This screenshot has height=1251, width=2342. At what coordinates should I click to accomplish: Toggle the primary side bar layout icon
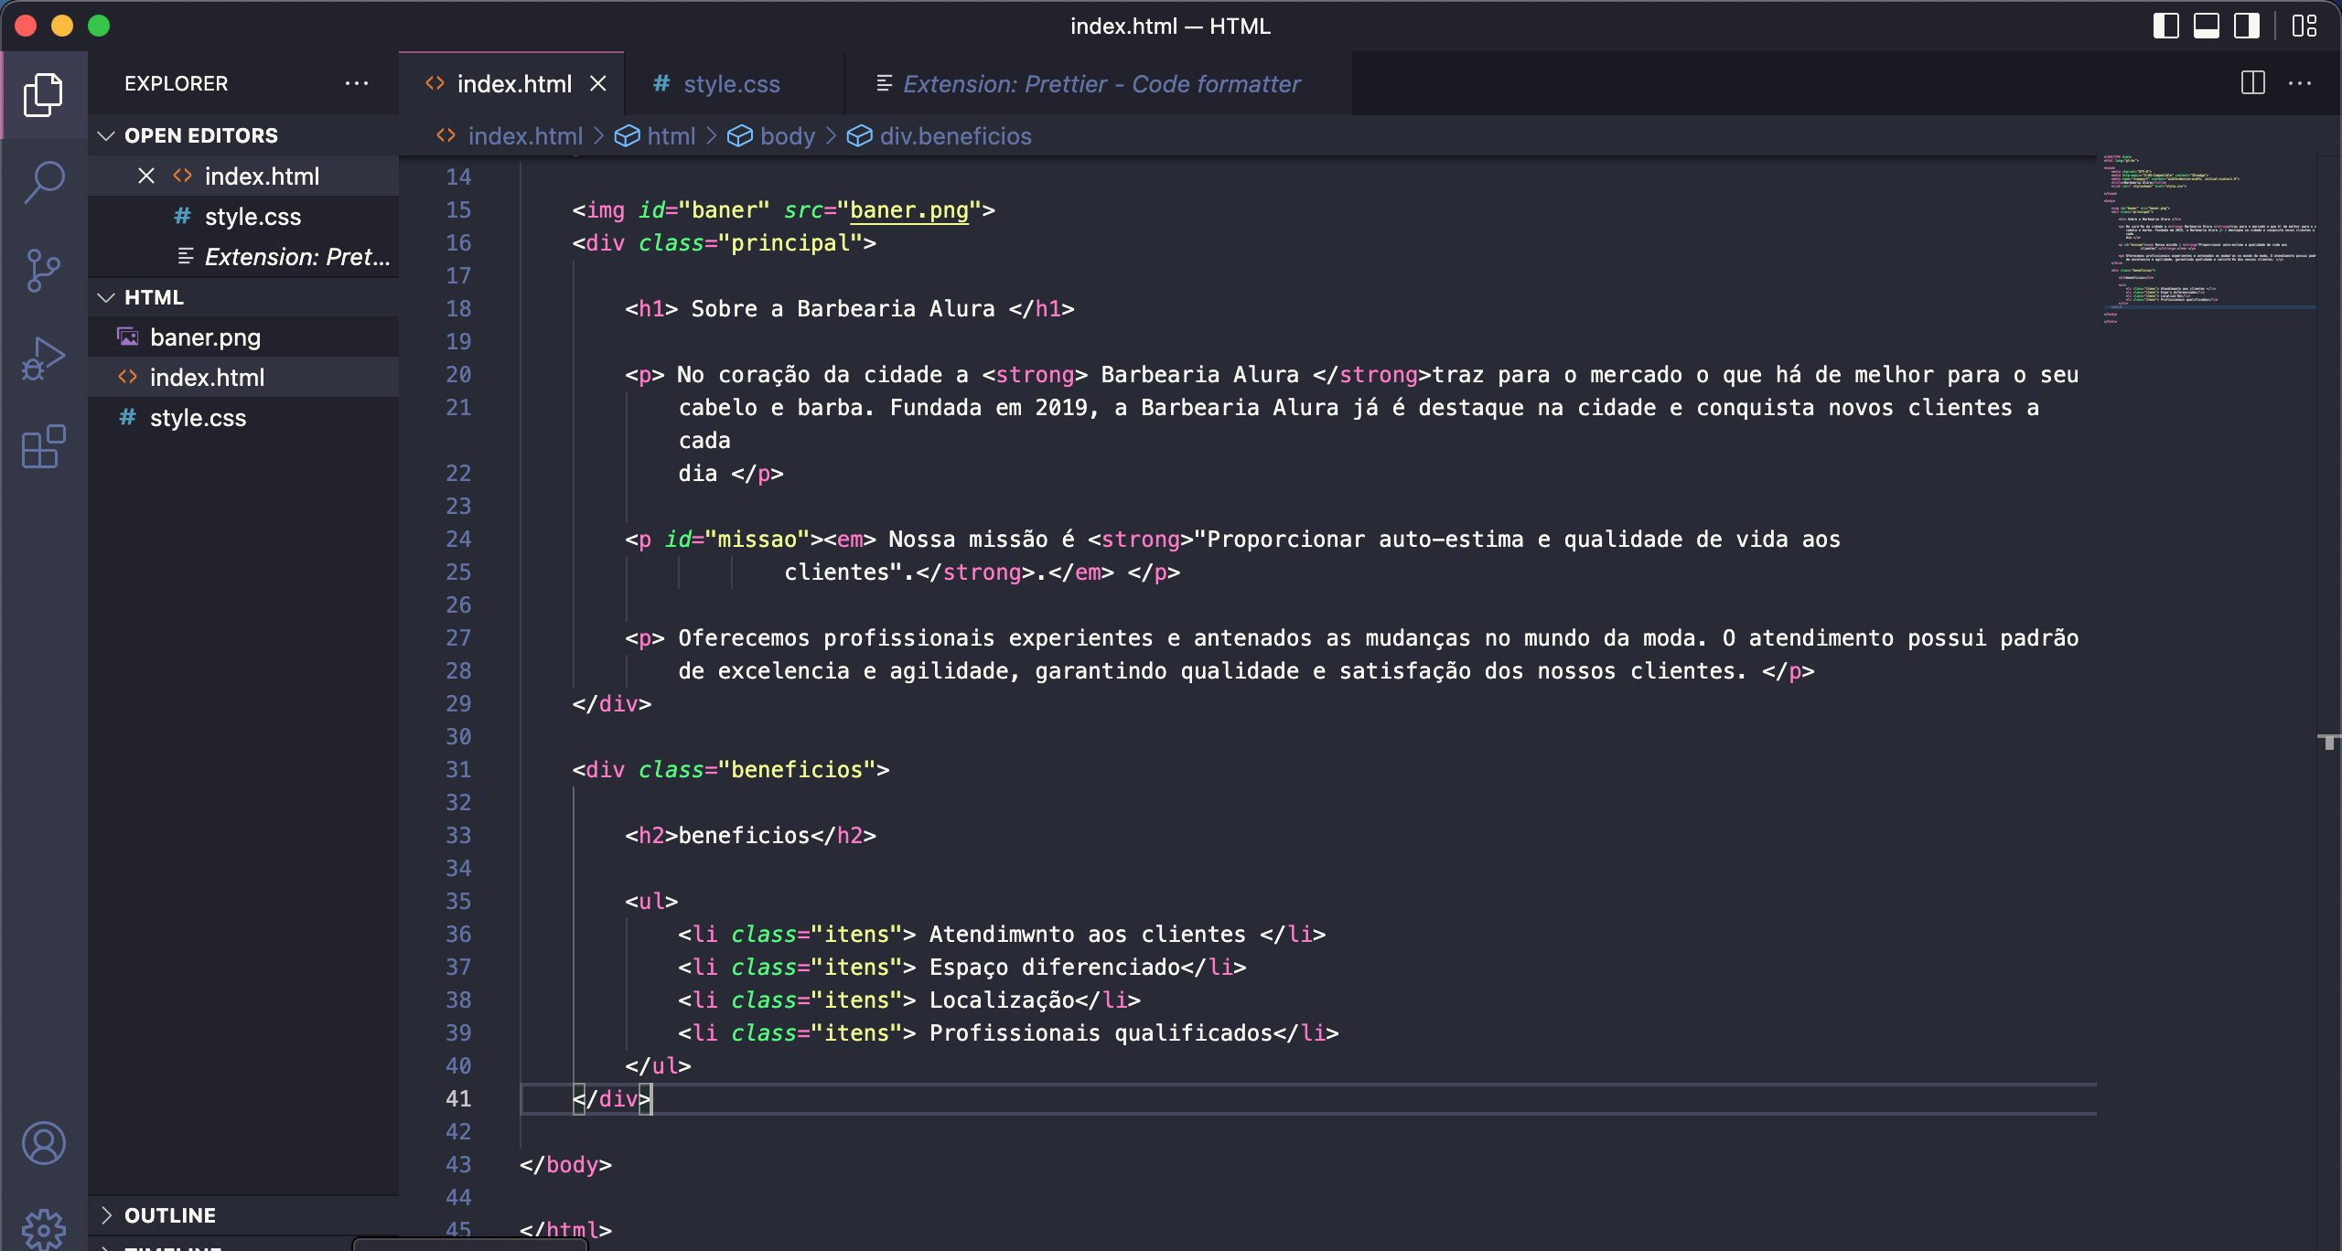2165,26
